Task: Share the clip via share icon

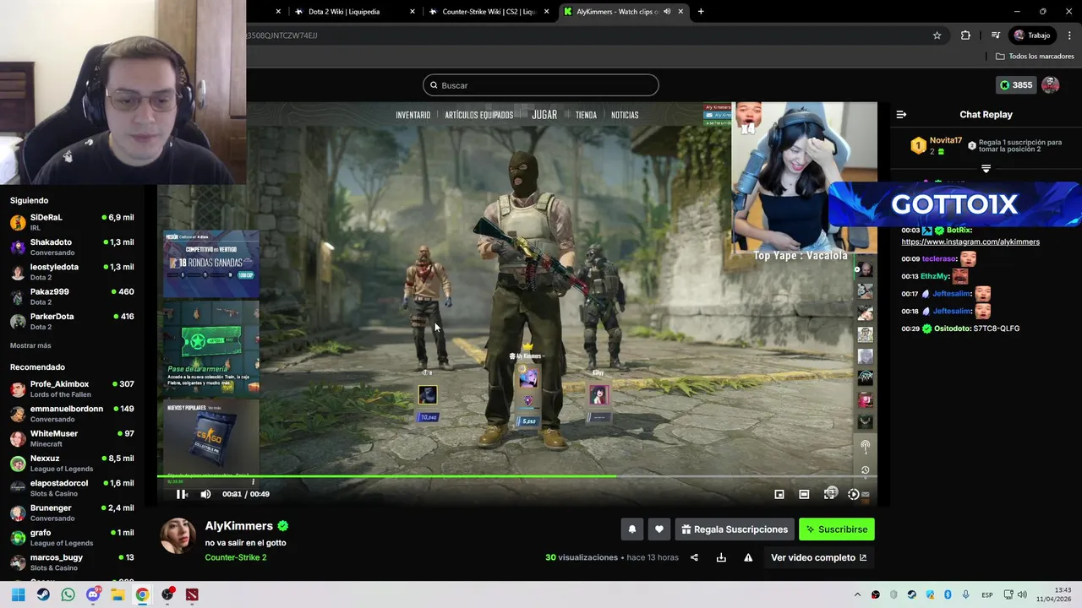Action: click(694, 557)
